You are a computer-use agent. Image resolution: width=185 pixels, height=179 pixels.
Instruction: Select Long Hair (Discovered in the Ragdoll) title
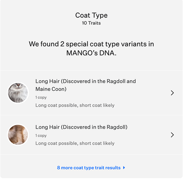(x=82, y=127)
